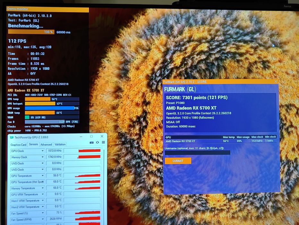Click the 'Duration: 60000 msec' text
Screen dimensions: 299x225
(x=181, y=126)
